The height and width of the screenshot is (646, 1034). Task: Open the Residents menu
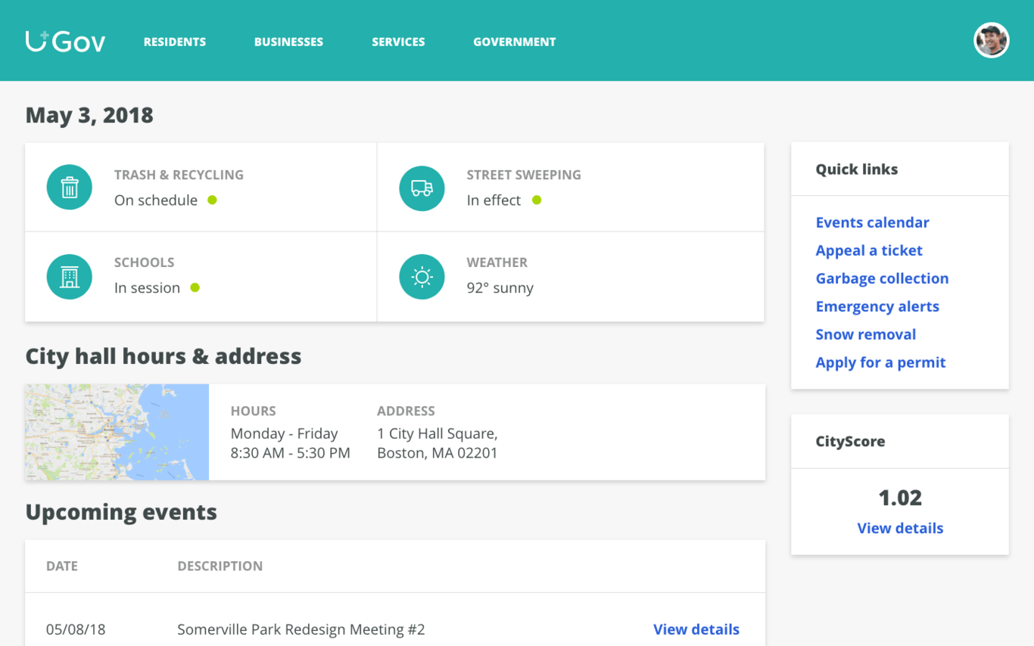pos(175,42)
